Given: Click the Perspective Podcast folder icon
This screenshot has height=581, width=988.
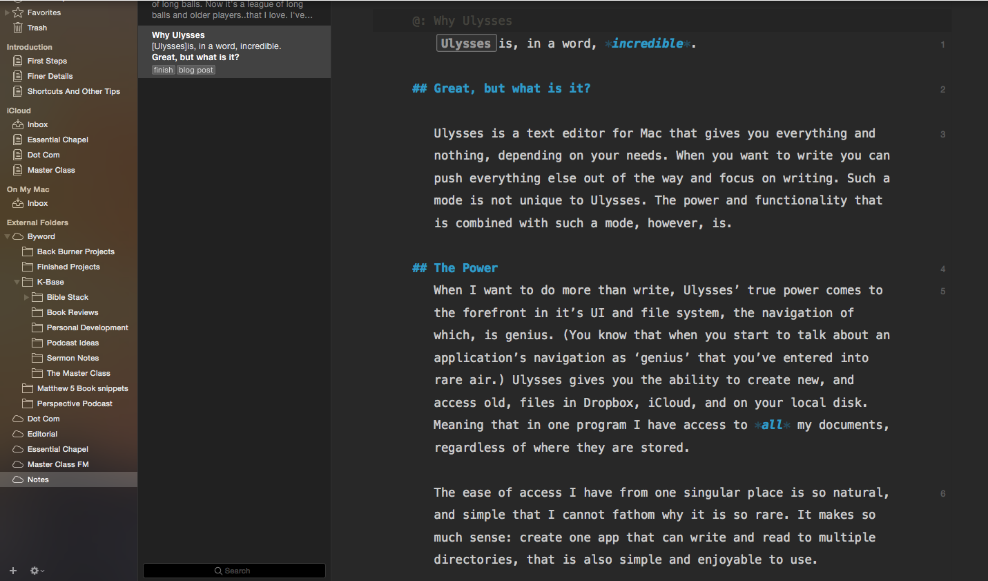Looking at the screenshot, I should coord(28,403).
